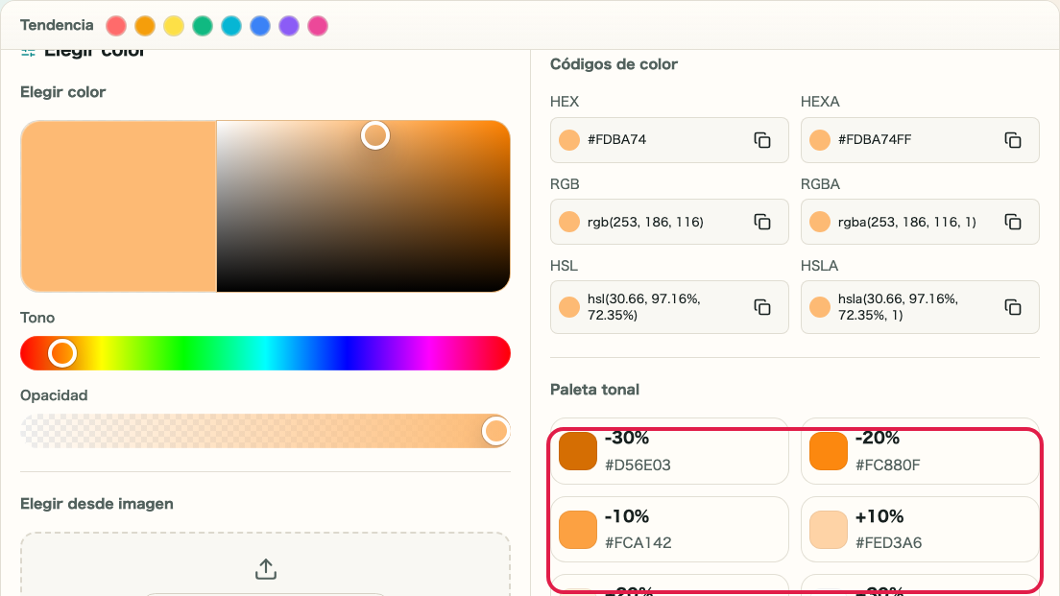This screenshot has width=1060, height=596.
Task: Pick the cyan trending color dot
Action: point(231,26)
